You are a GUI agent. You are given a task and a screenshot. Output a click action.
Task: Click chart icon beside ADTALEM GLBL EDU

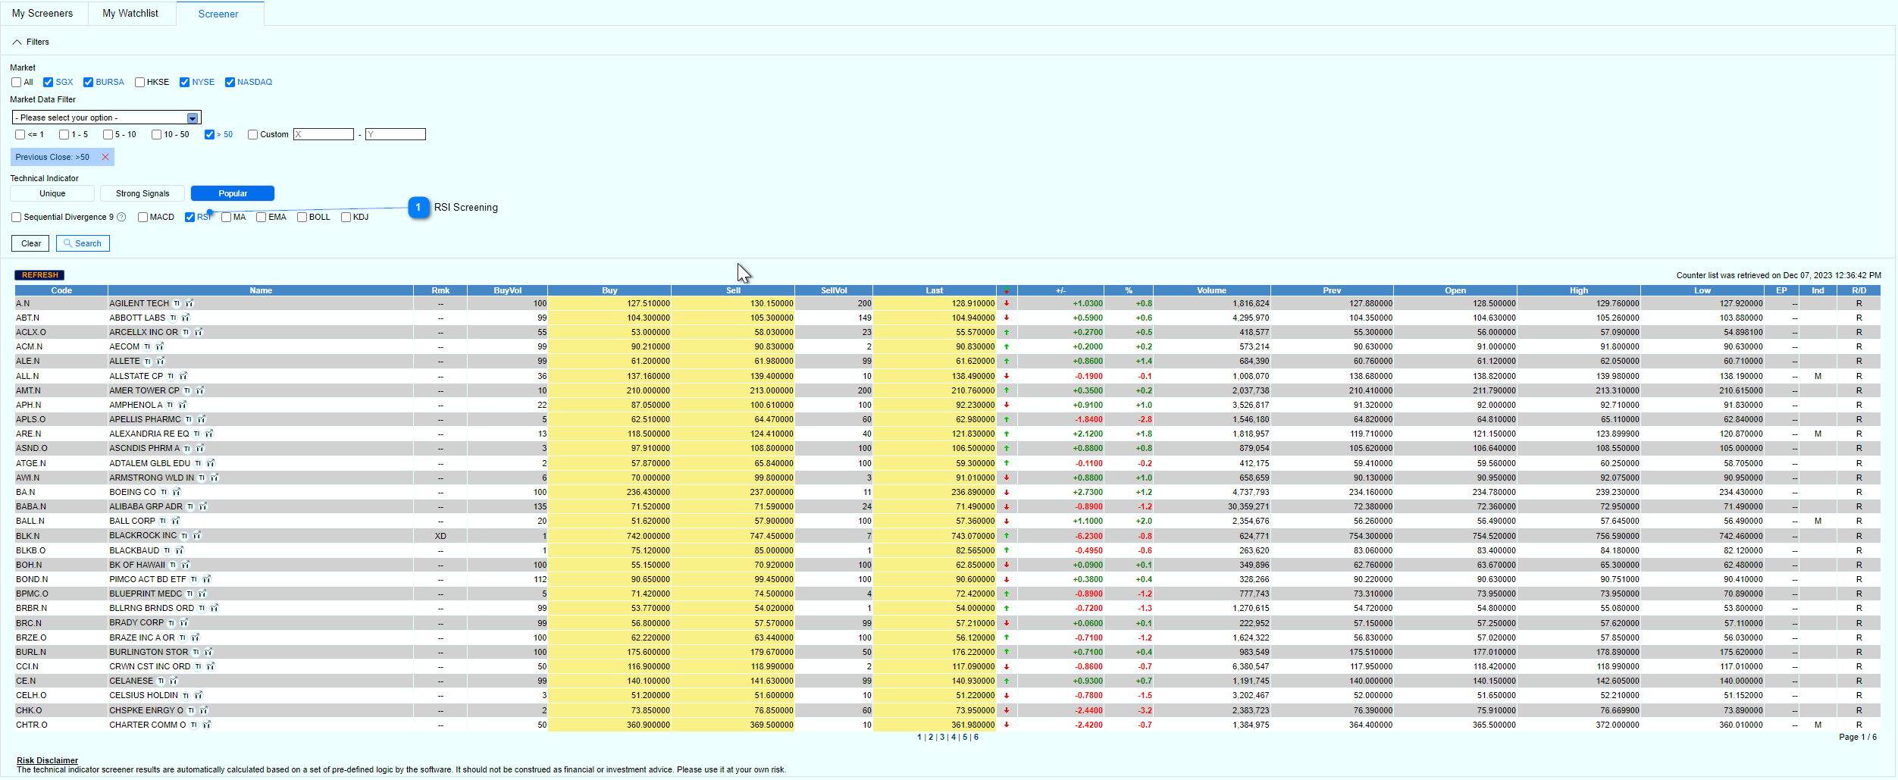(x=211, y=463)
